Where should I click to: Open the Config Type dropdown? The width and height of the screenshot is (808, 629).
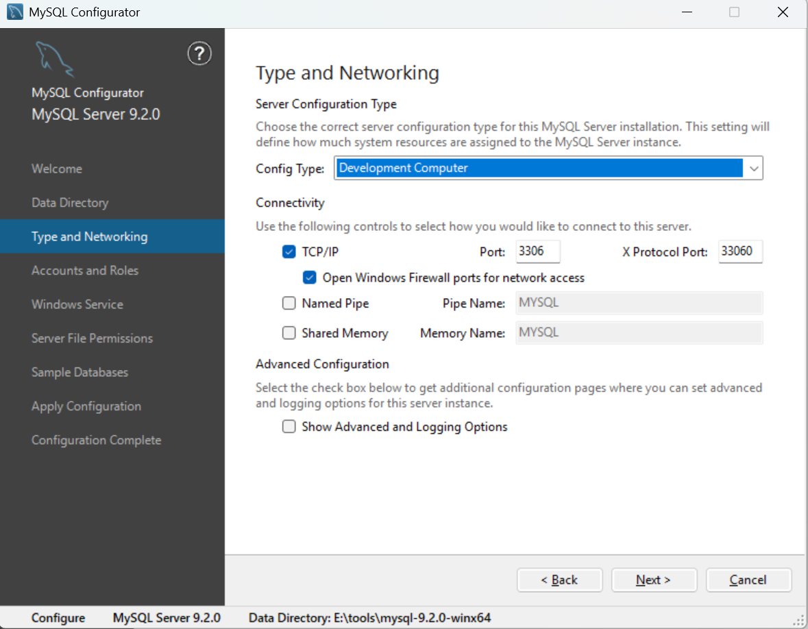[548, 168]
